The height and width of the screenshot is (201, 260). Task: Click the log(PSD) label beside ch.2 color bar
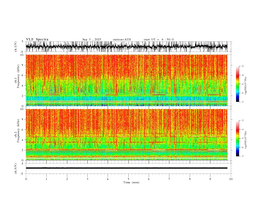click(246, 140)
